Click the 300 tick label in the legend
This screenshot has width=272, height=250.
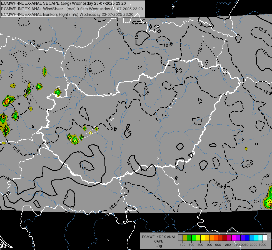pyautogui.click(x=191, y=245)
